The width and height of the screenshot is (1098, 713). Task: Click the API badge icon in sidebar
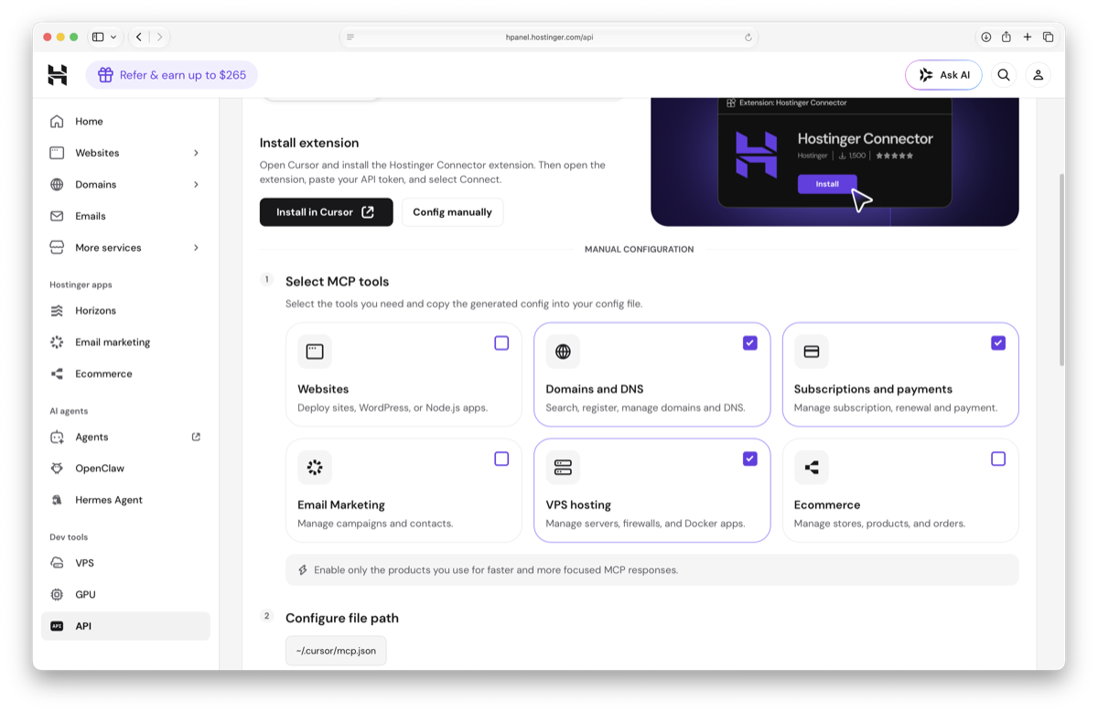click(57, 626)
